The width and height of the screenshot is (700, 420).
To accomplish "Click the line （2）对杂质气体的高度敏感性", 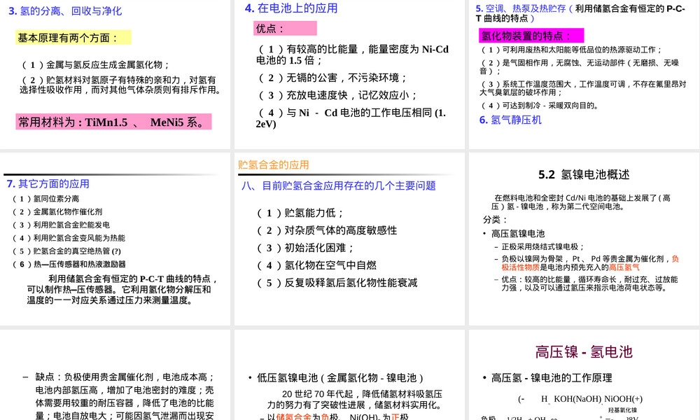I will [x=327, y=230].
